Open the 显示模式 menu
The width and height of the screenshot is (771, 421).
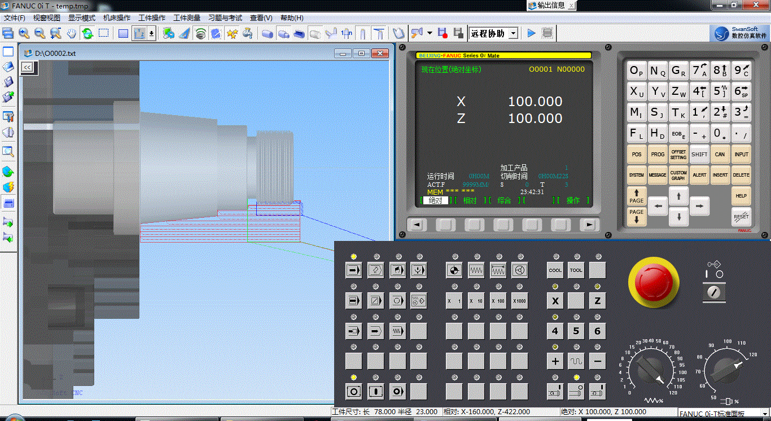tap(82, 18)
